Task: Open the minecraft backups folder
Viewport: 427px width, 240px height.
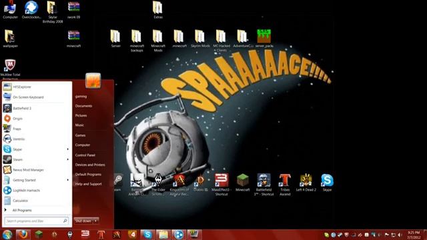Action: click(137, 41)
